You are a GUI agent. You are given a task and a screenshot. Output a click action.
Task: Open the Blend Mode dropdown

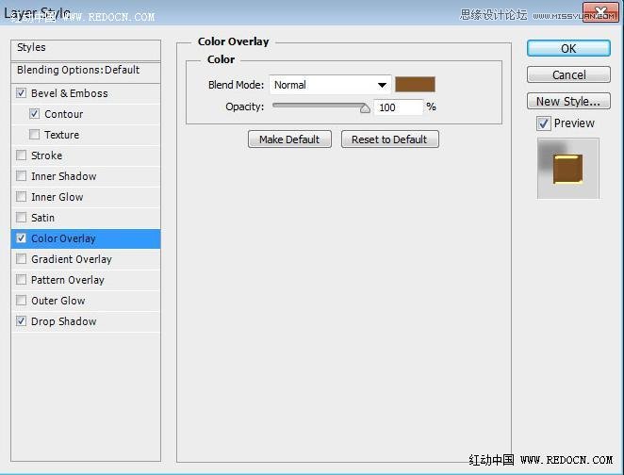[330, 85]
